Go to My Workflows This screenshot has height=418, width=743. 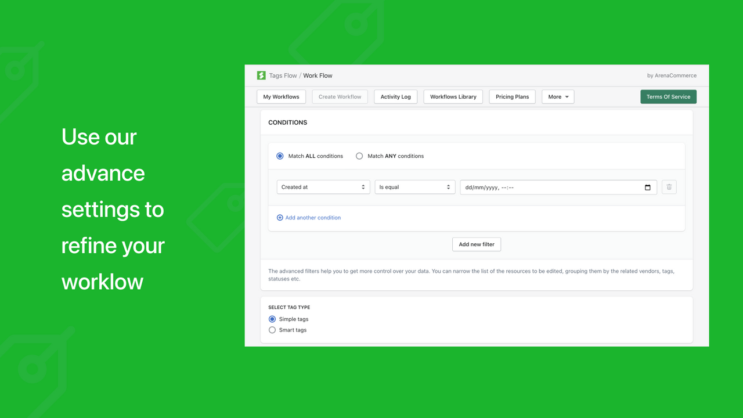pyautogui.click(x=282, y=97)
